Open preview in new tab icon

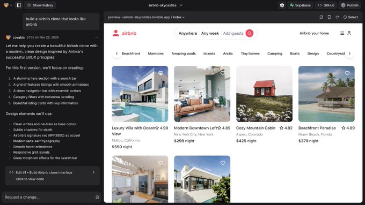[x=321, y=17]
